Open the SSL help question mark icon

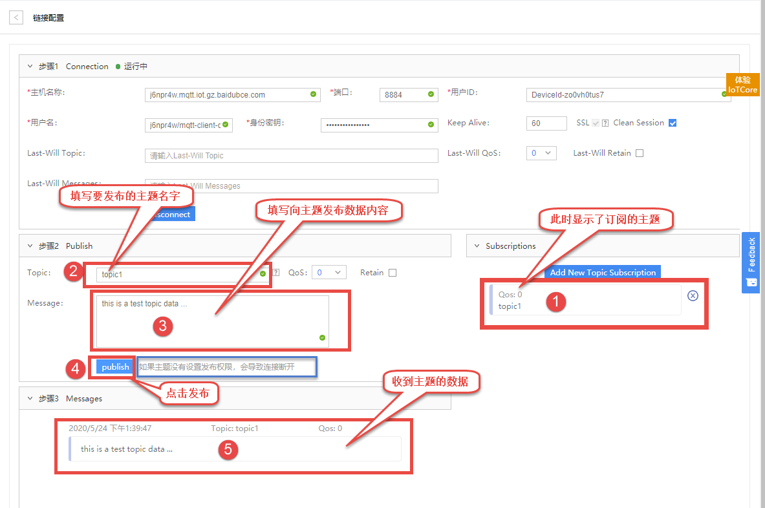605,123
